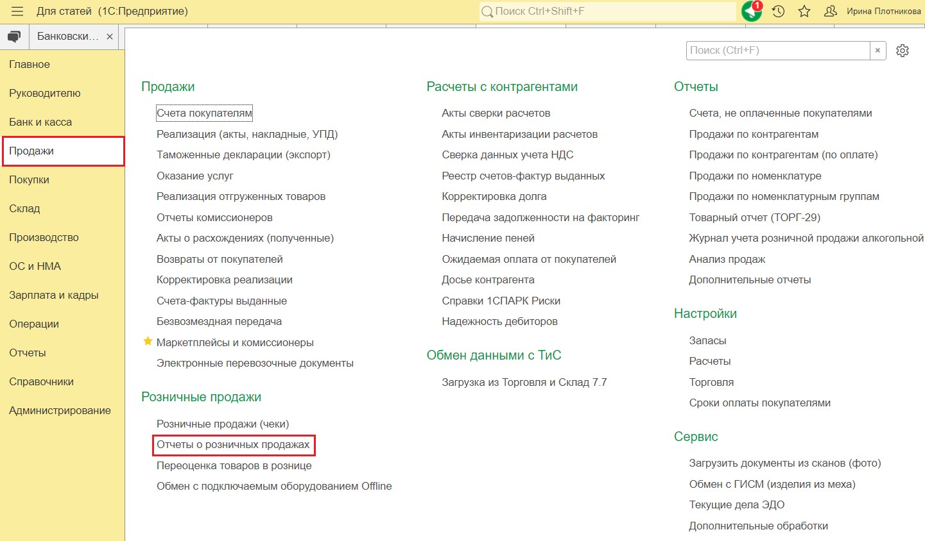Open the discussions chat icon
The image size is (925, 541).
coord(14,37)
